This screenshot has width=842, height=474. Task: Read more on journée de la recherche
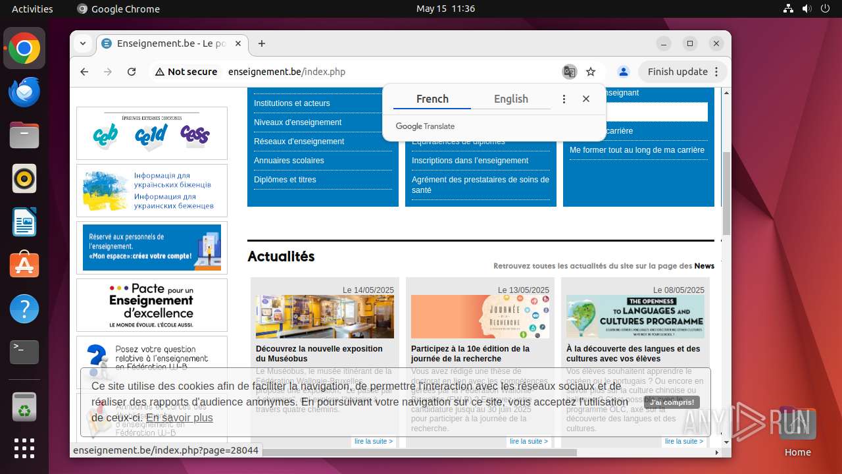click(x=529, y=442)
